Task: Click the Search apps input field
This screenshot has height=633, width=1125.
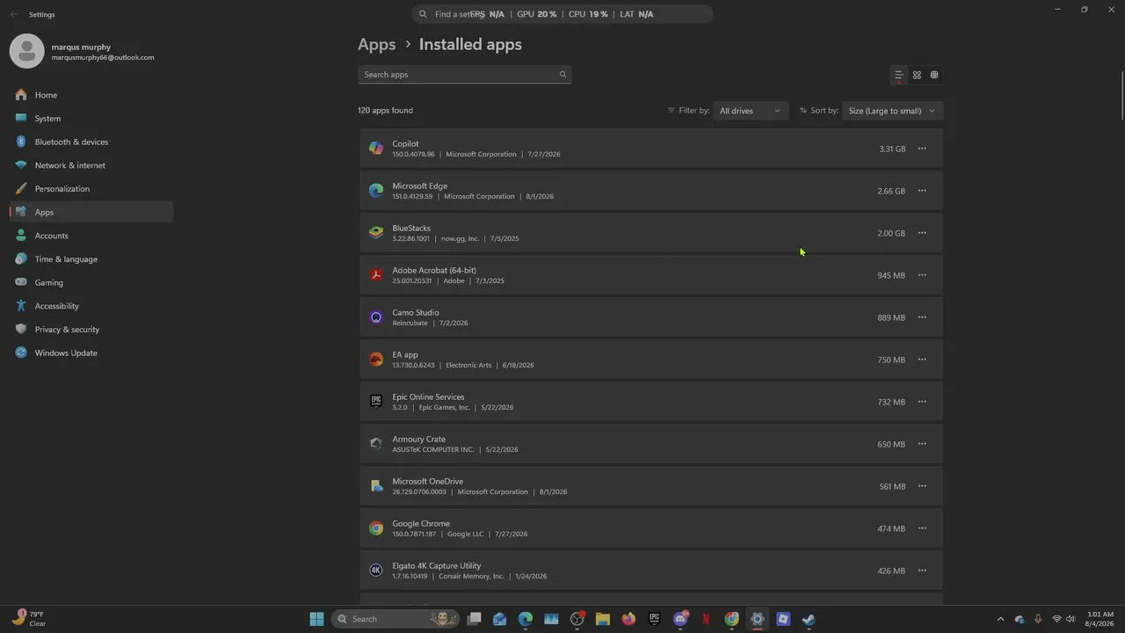Action: tap(465, 75)
